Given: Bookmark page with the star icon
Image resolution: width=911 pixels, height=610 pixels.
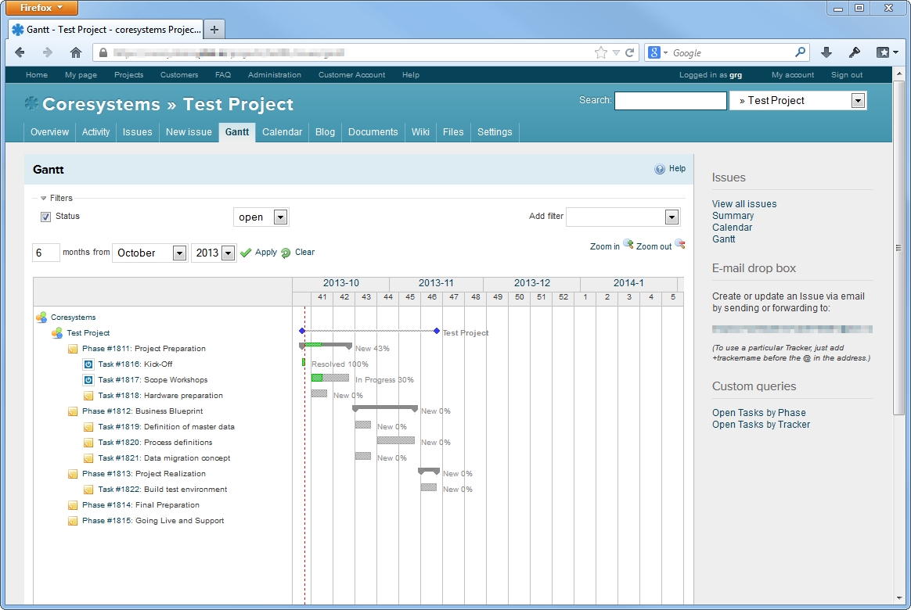Looking at the screenshot, I should pos(601,53).
